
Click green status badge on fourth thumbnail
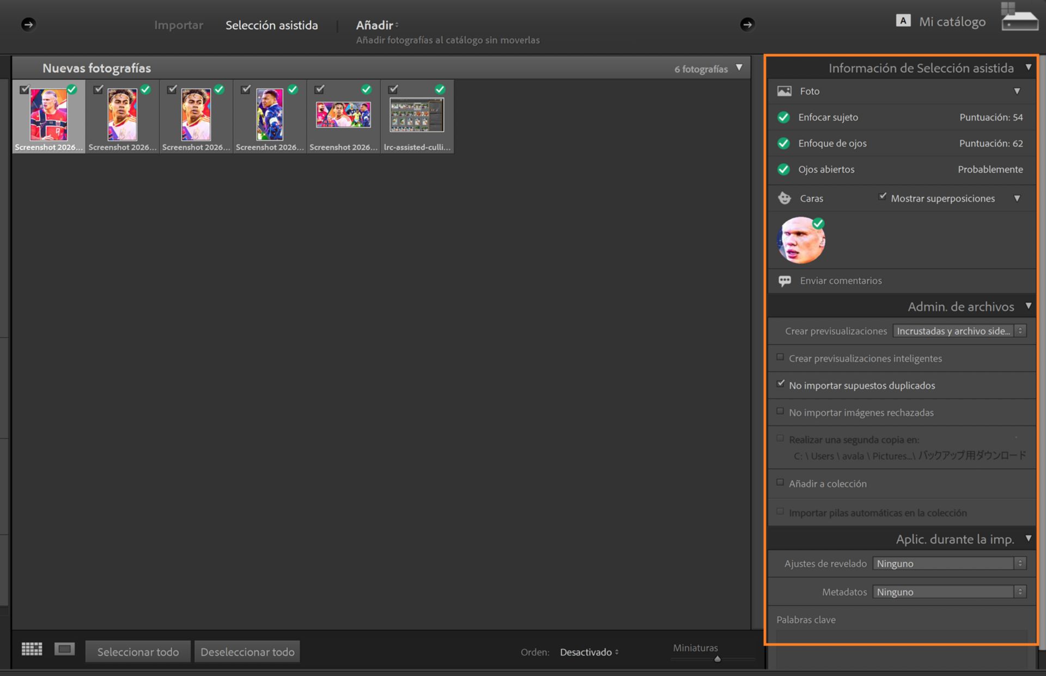click(x=293, y=89)
